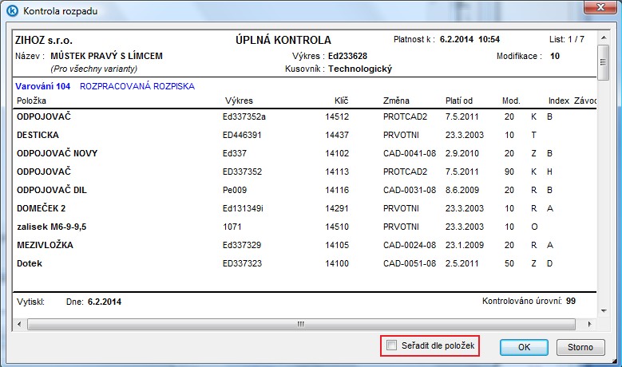Select the ODPOJOVAČ DIL row
622x367 pixels.
305,190
